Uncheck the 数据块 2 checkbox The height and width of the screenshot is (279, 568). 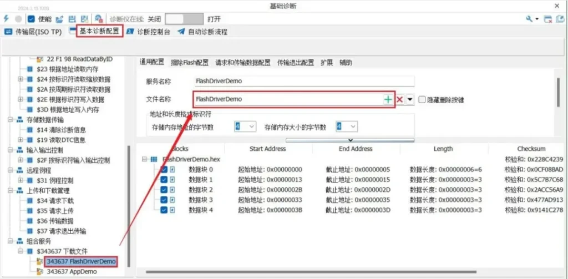[164, 190]
